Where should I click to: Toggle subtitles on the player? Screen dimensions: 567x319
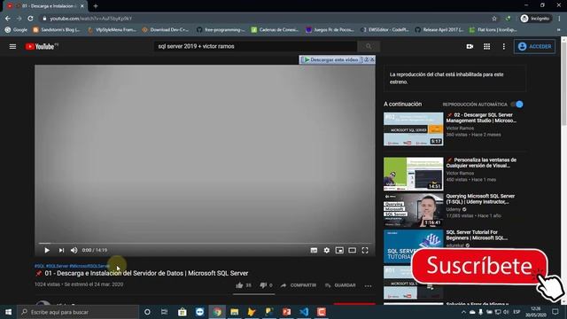(314, 250)
